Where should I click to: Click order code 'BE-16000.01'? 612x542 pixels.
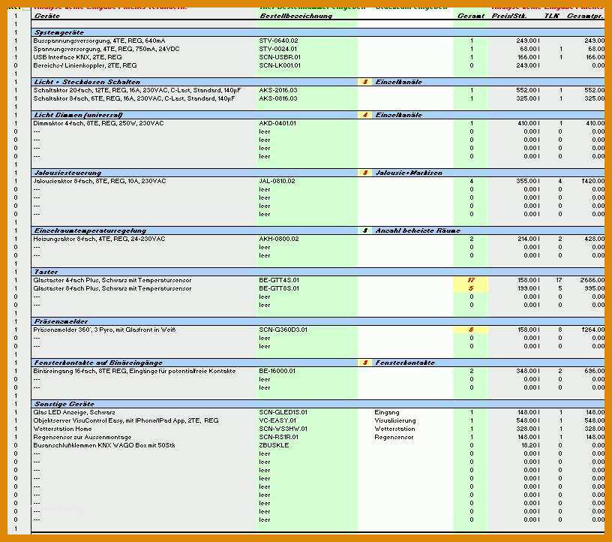pyautogui.click(x=277, y=371)
